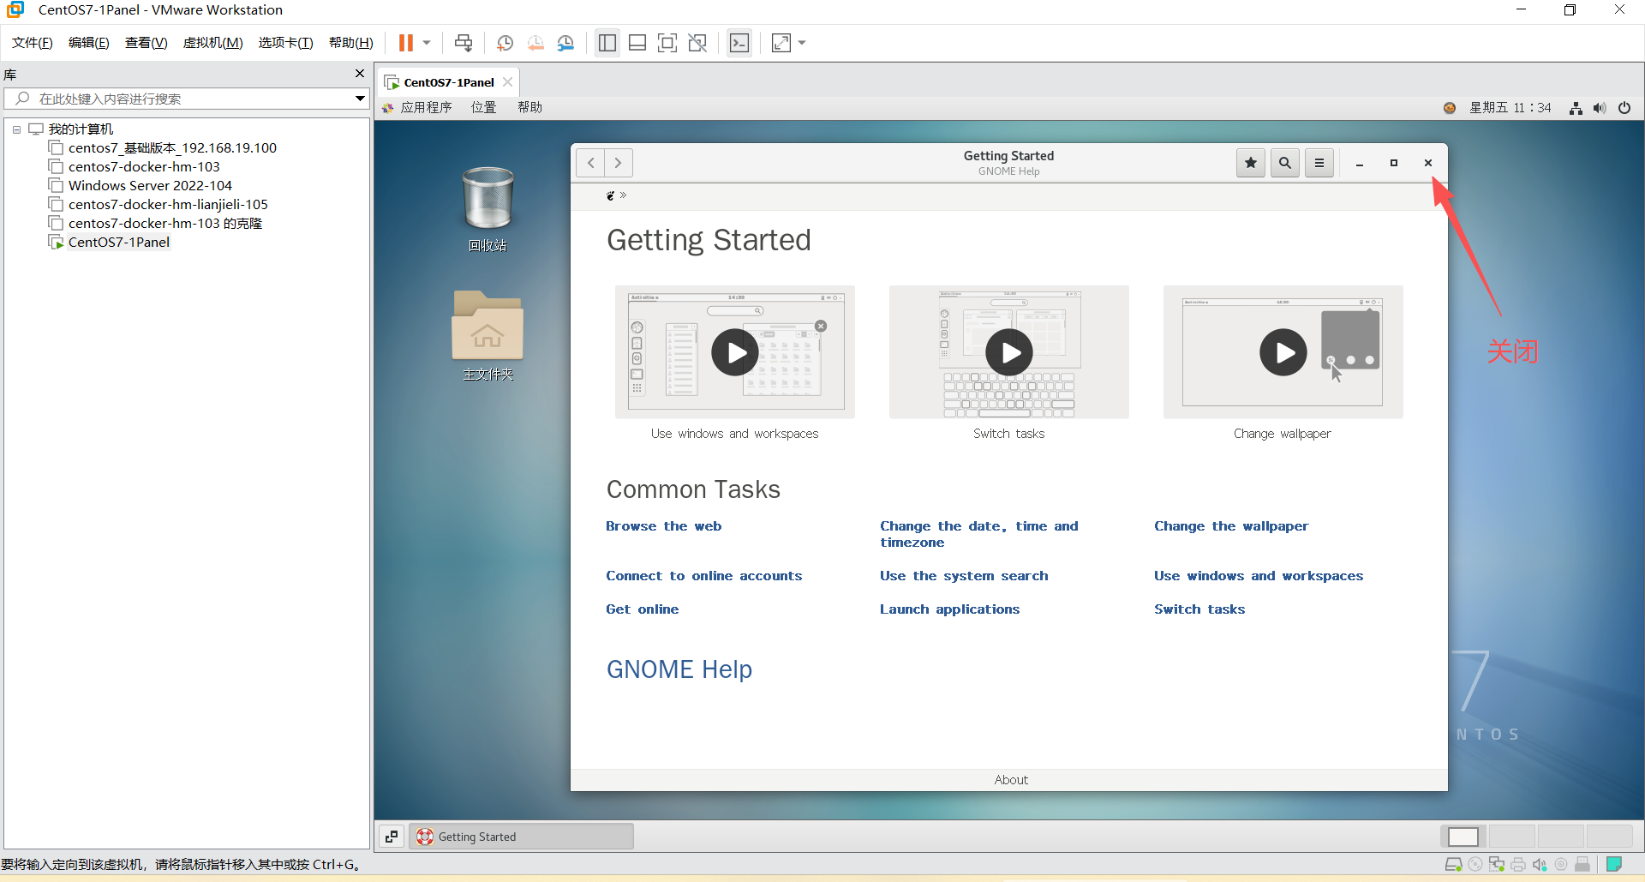Open the library search dropdown arrow

point(361,99)
